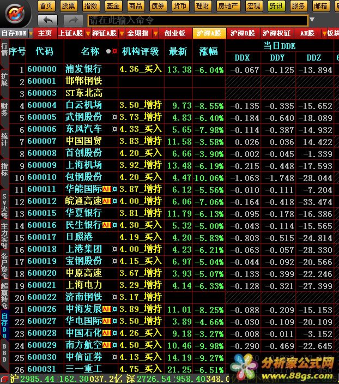Click DDZ value 14.422 for 中国国贸
Screen dimensions: 339x384
[x=317, y=142]
